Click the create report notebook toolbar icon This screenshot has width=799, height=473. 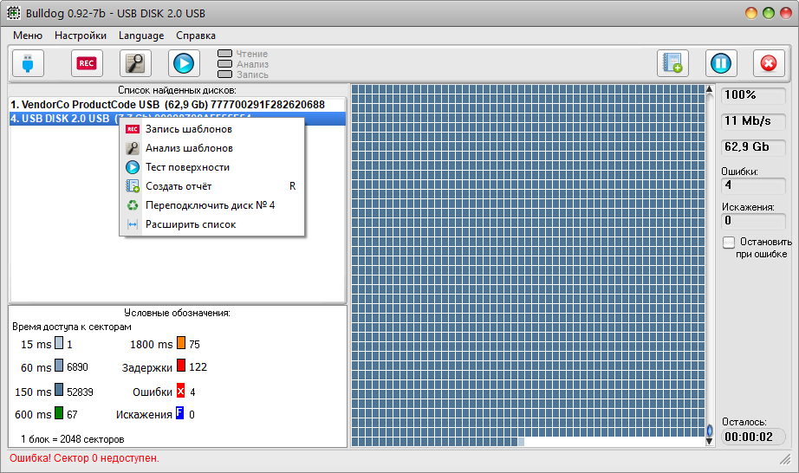(672, 63)
